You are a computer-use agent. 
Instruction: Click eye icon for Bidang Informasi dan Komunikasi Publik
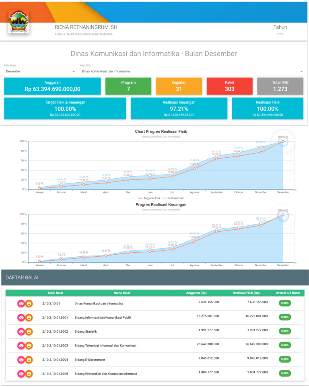point(21,317)
